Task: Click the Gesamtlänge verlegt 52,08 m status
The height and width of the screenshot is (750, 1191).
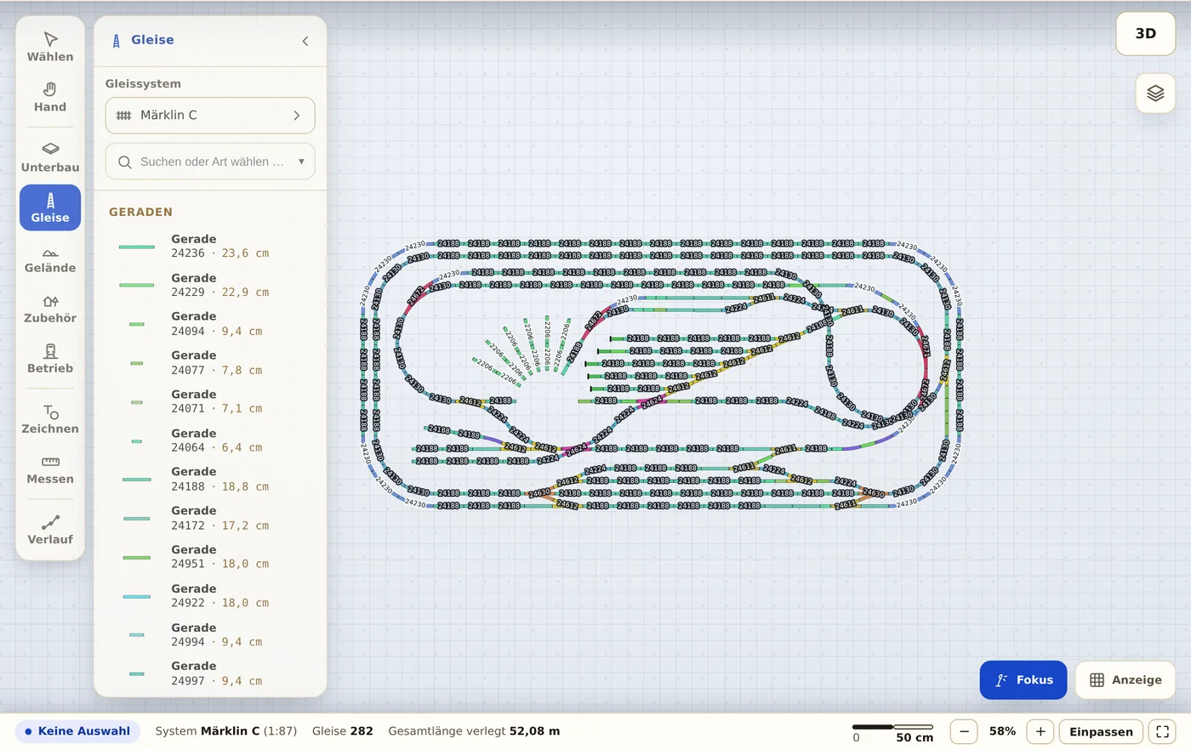Action: (474, 731)
